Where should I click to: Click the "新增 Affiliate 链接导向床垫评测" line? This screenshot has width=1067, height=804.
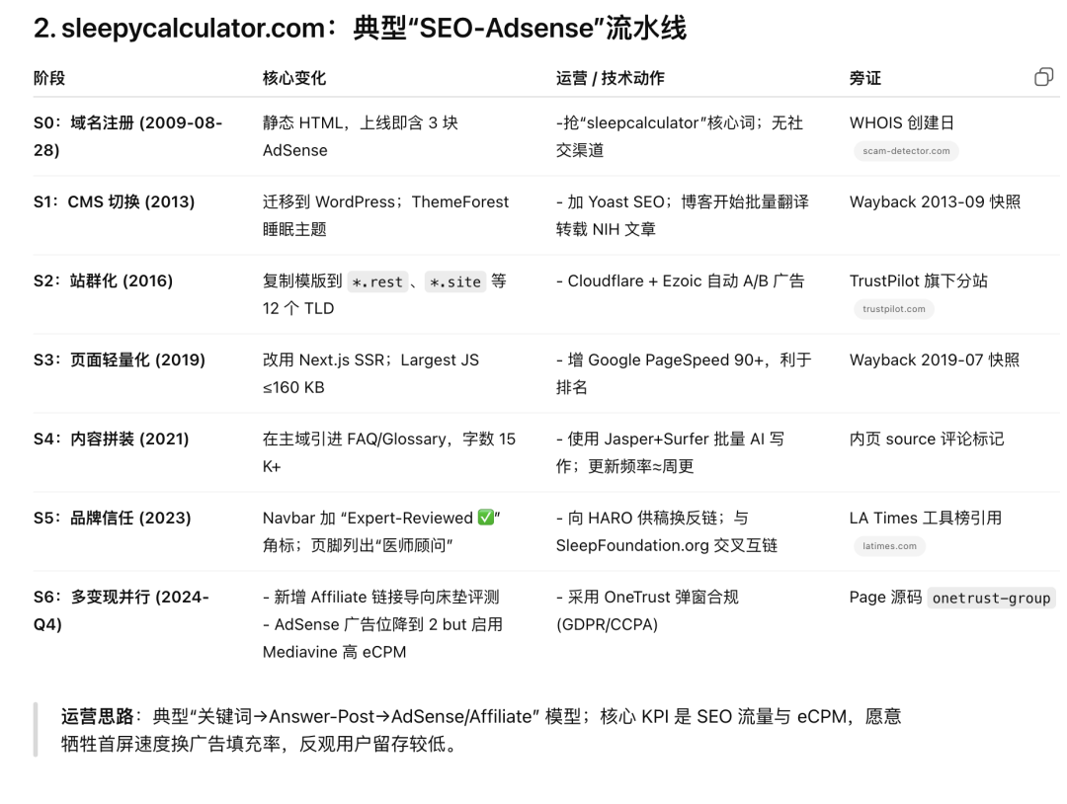point(381,598)
